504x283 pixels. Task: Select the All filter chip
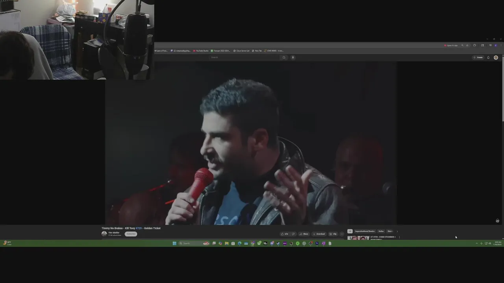tap(350, 231)
